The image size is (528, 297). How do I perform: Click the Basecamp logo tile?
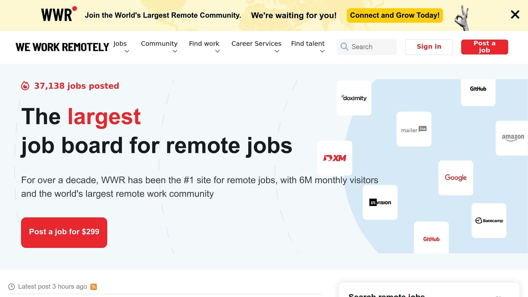(x=489, y=220)
